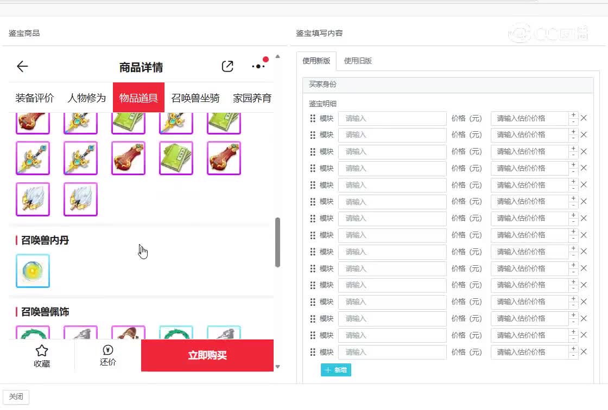The width and height of the screenshot is (608, 410).
Task: Click the product panel scrollbar down arrow
Action: (x=277, y=367)
